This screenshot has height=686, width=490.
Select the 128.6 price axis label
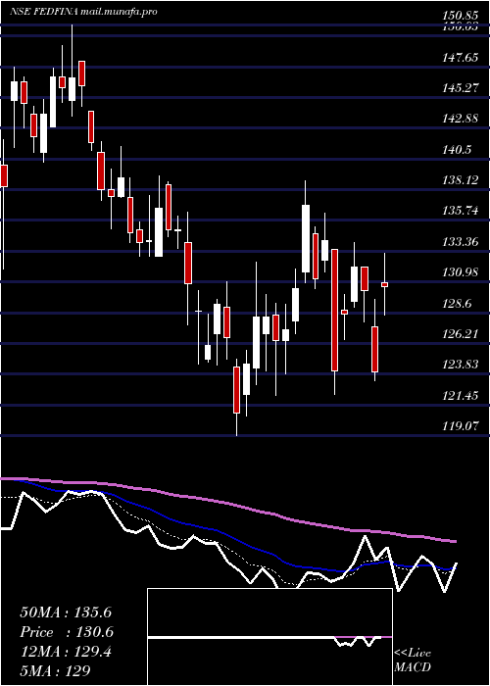[457, 303]
